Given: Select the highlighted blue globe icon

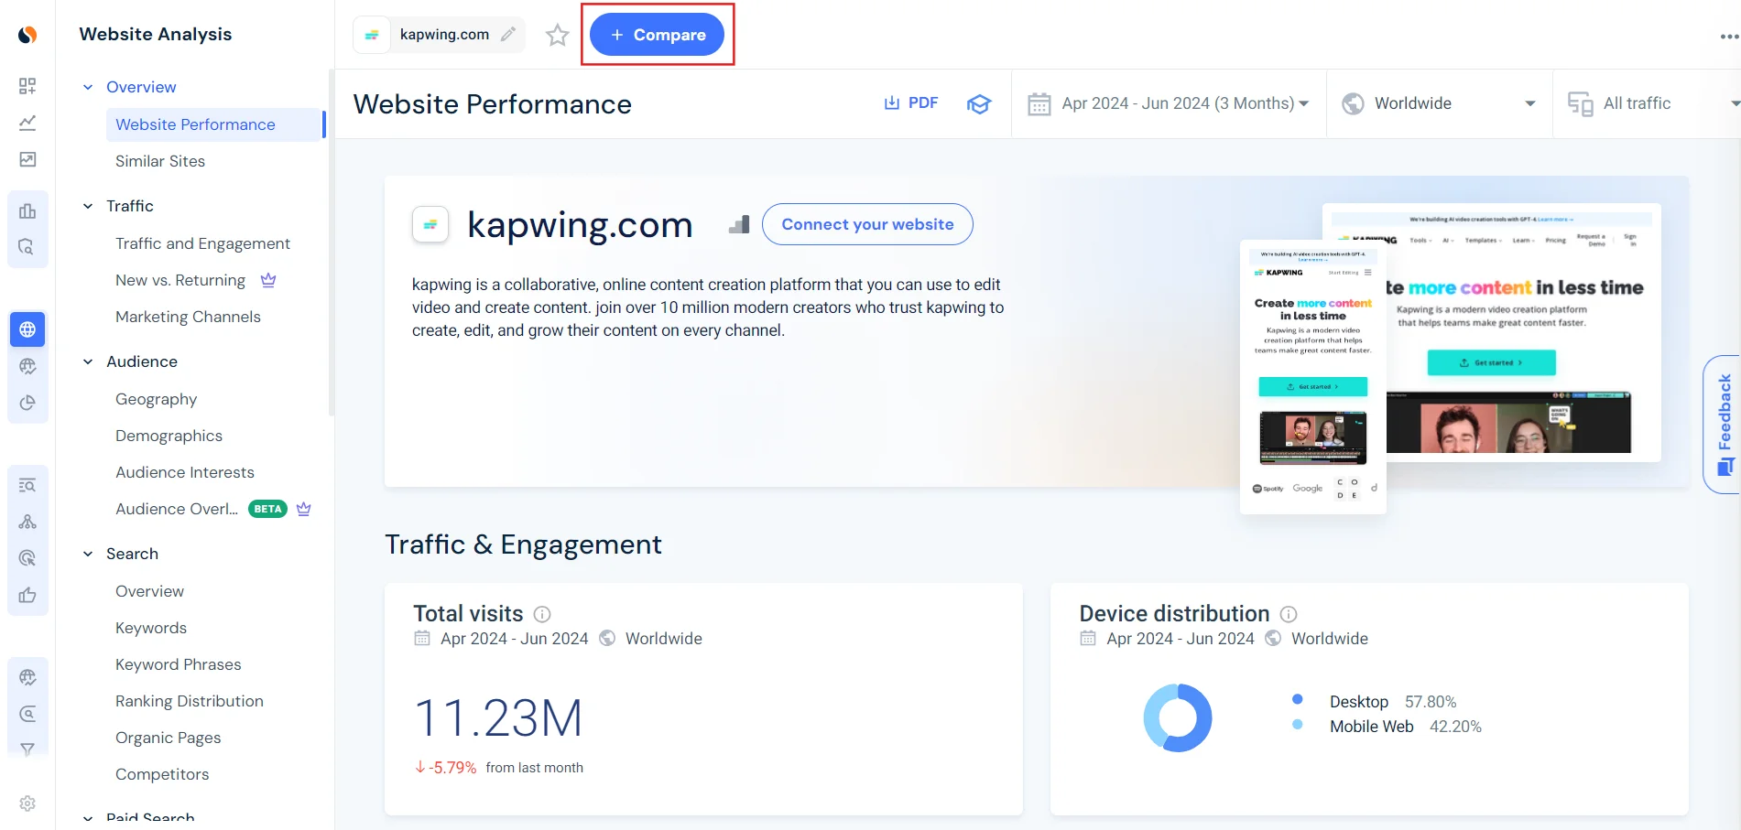Looking at the screenshot, I should point(27,329).
